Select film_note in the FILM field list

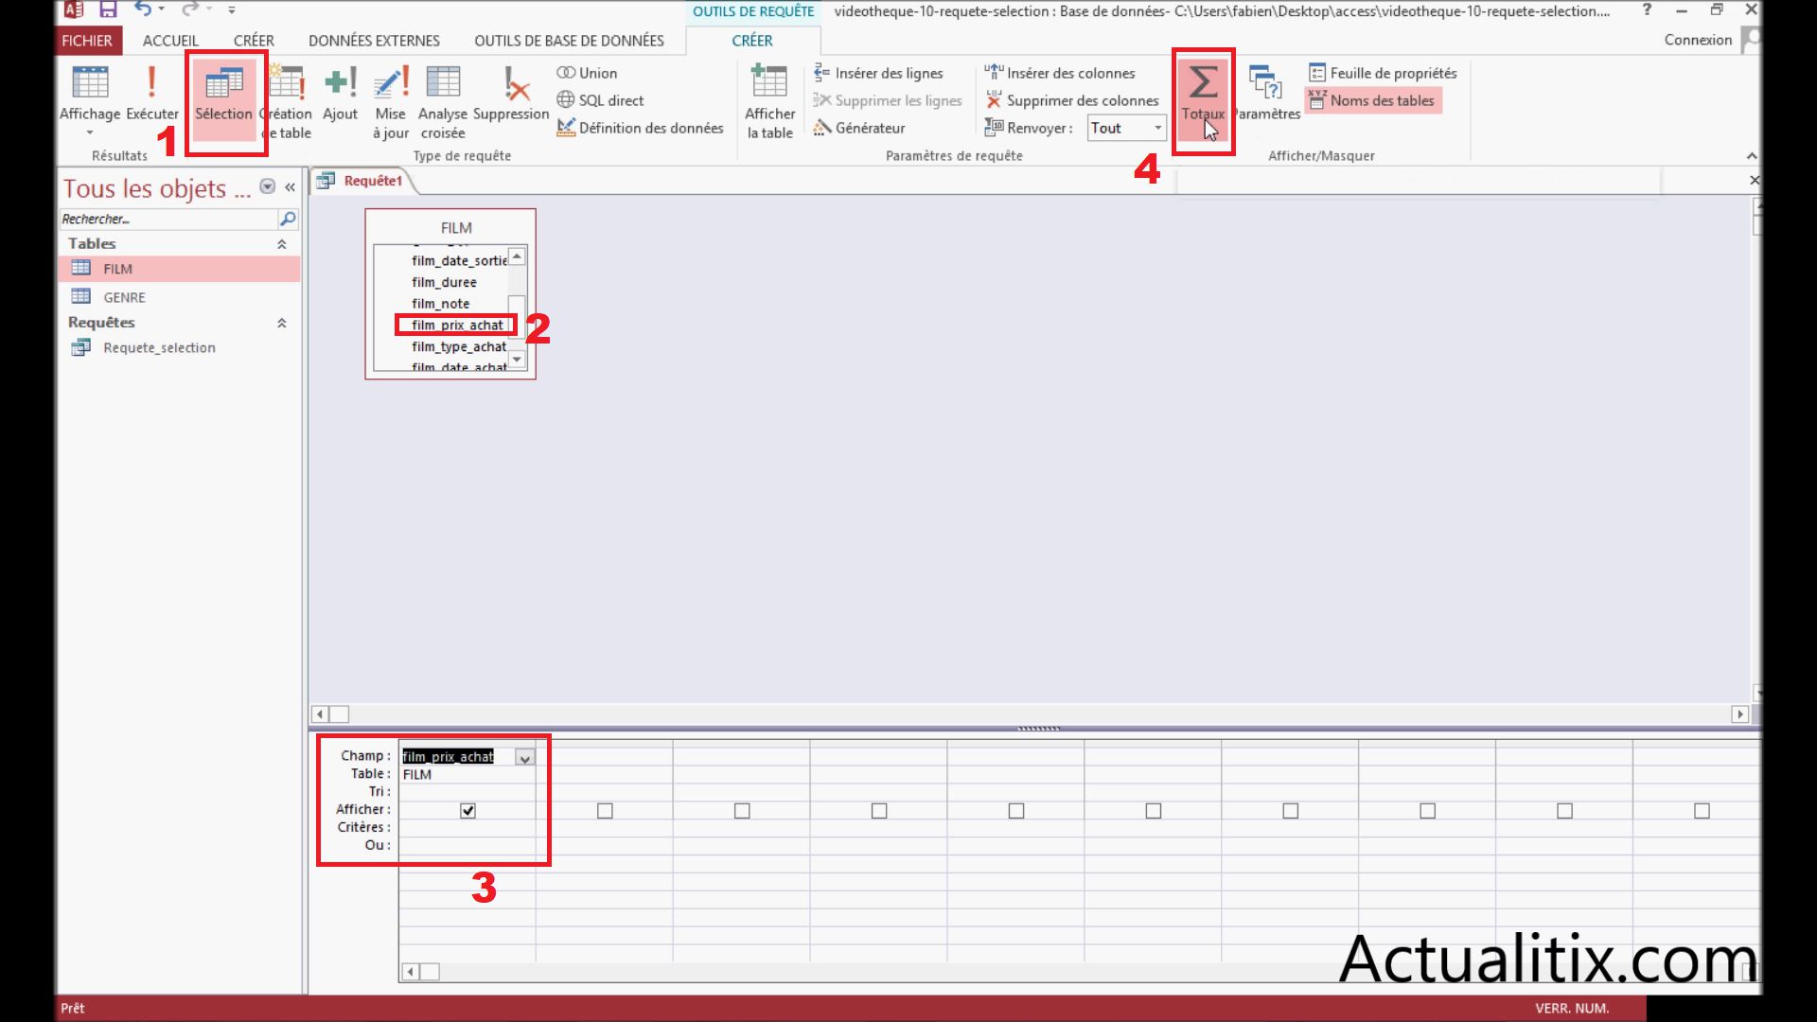coord(440,304)
